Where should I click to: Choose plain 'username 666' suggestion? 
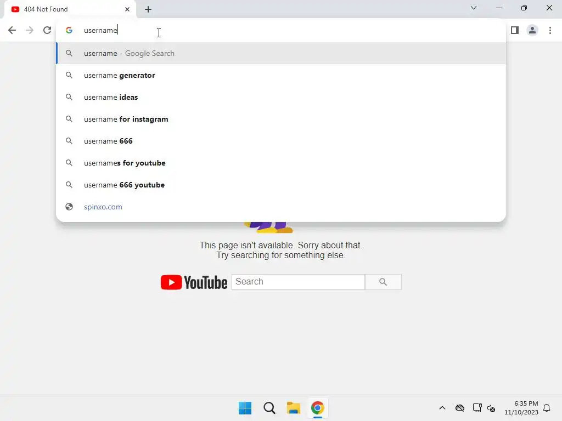pos(281,141)
